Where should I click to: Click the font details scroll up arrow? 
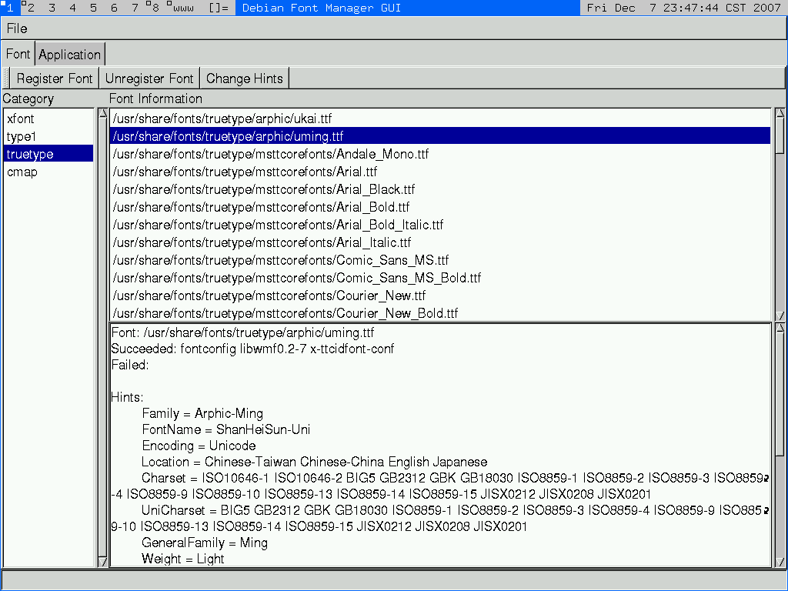point(780,328)
